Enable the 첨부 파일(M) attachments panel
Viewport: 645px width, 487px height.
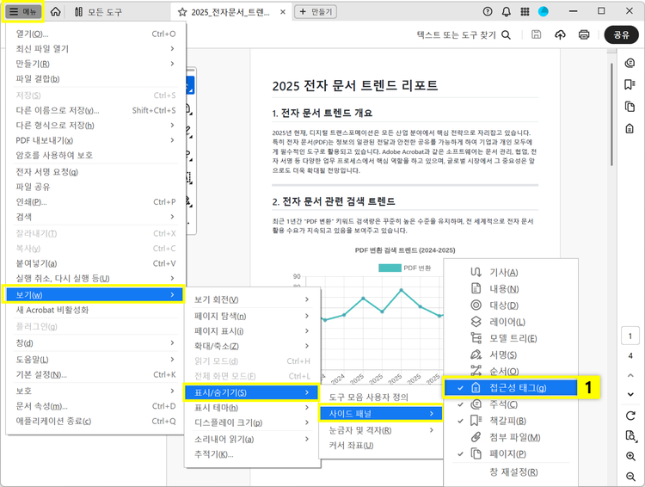point(511,437)
